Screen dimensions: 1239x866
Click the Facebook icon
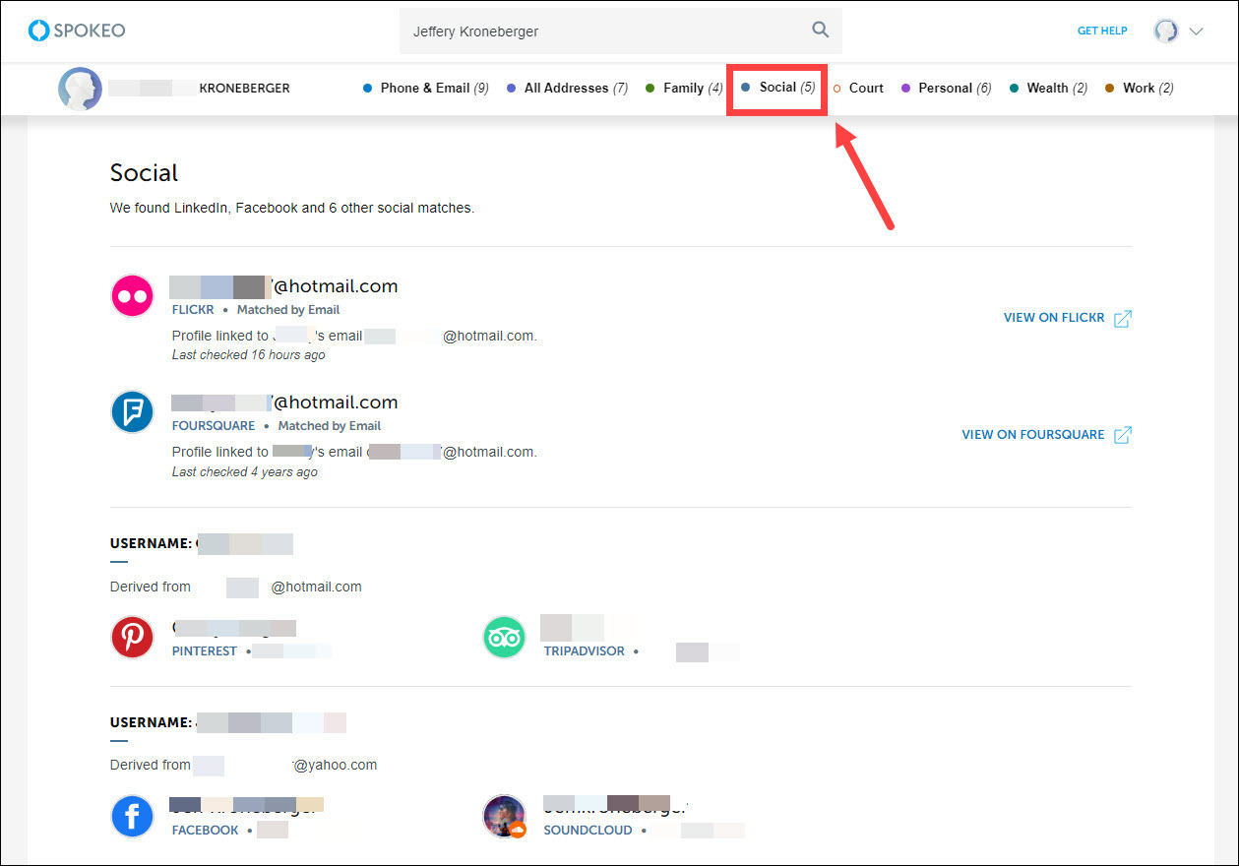132,817
